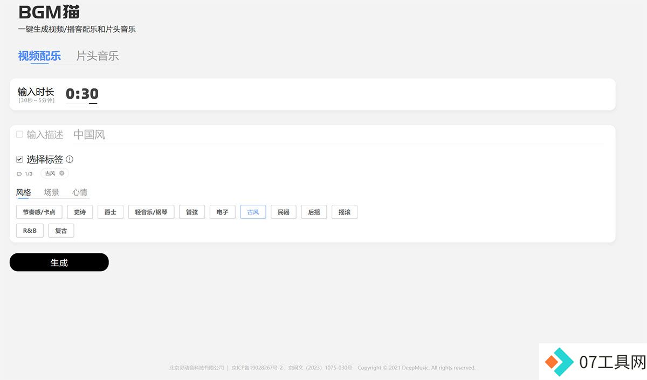Select the 后摇 style tag
The height and width of the screenshot is (380, 647).
(x=314, y=212)
